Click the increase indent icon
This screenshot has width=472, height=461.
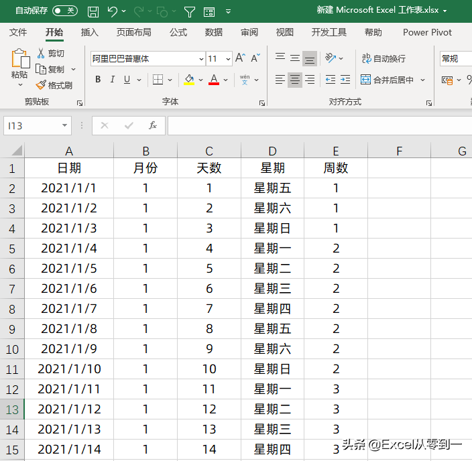tap(345, 80)
